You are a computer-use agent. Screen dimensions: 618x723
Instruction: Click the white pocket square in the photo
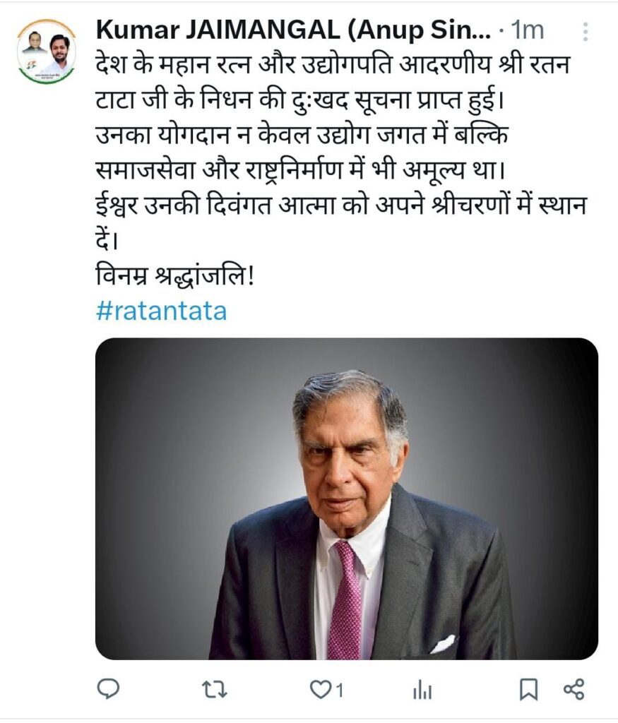tap(442, 643)
